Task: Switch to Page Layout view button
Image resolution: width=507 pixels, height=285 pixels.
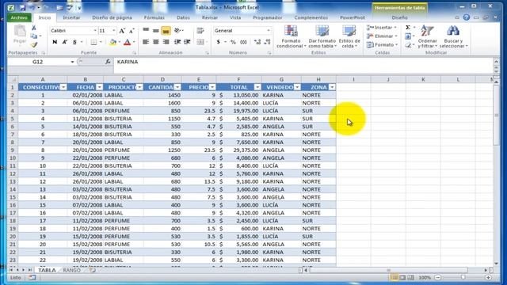Action: click(x=402, y=278)
